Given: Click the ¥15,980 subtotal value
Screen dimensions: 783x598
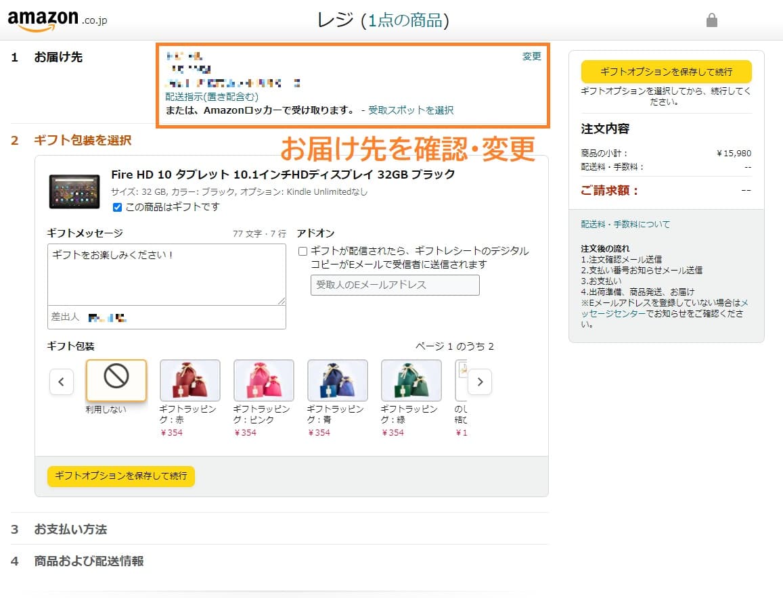Looking at the screenshot, I should click(x=734, y=154).
